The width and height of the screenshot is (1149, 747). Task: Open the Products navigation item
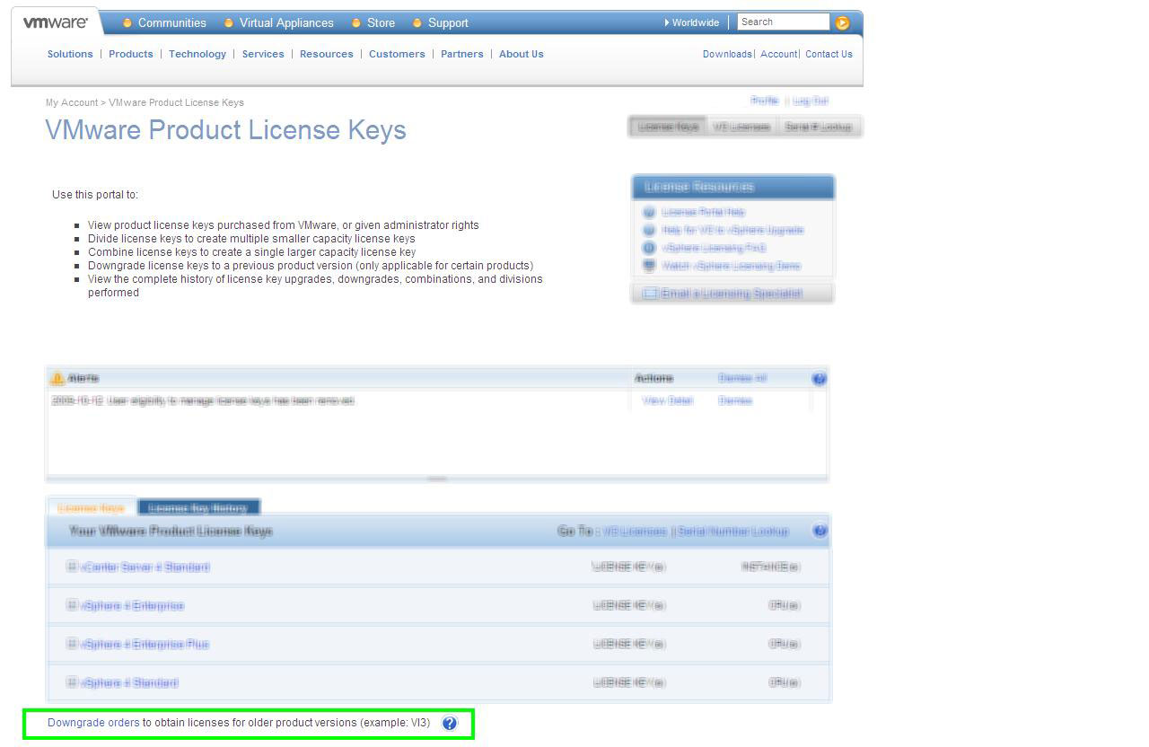[x=131, y=54]
